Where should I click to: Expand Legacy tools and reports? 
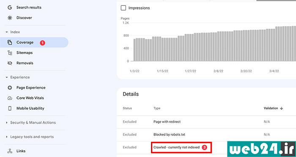coord(7,137)
